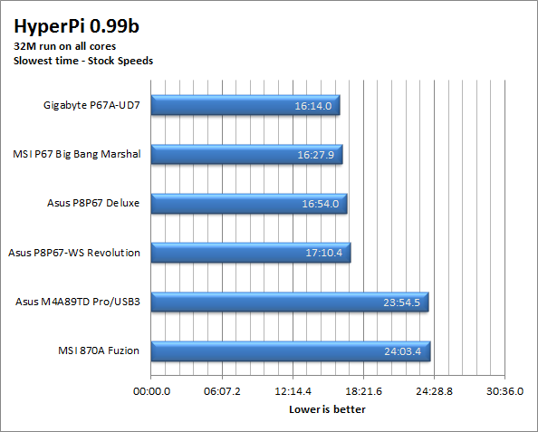Image resolution: width=538 pixels, height=432 pixels.
Task: Click the HyperPi 0.99b chart title
Action: click(76, 26)
